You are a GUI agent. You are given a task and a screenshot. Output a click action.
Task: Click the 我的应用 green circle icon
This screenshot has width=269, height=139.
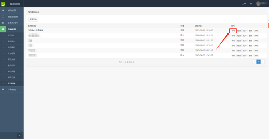click(3, 29)
